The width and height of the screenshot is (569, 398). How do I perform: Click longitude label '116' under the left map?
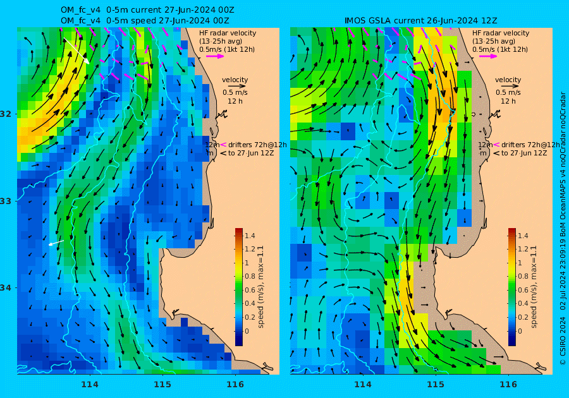coord(235,385)
